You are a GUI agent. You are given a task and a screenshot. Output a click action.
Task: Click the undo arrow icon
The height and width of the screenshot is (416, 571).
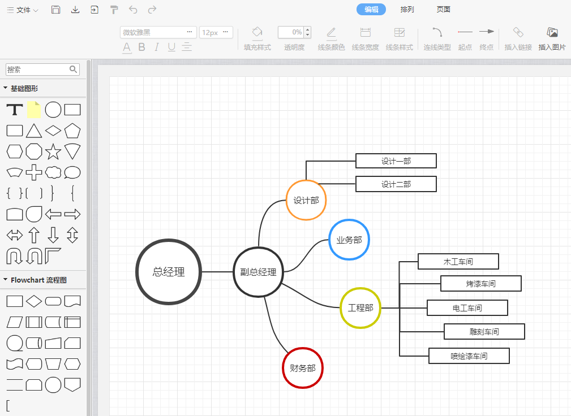133,10
